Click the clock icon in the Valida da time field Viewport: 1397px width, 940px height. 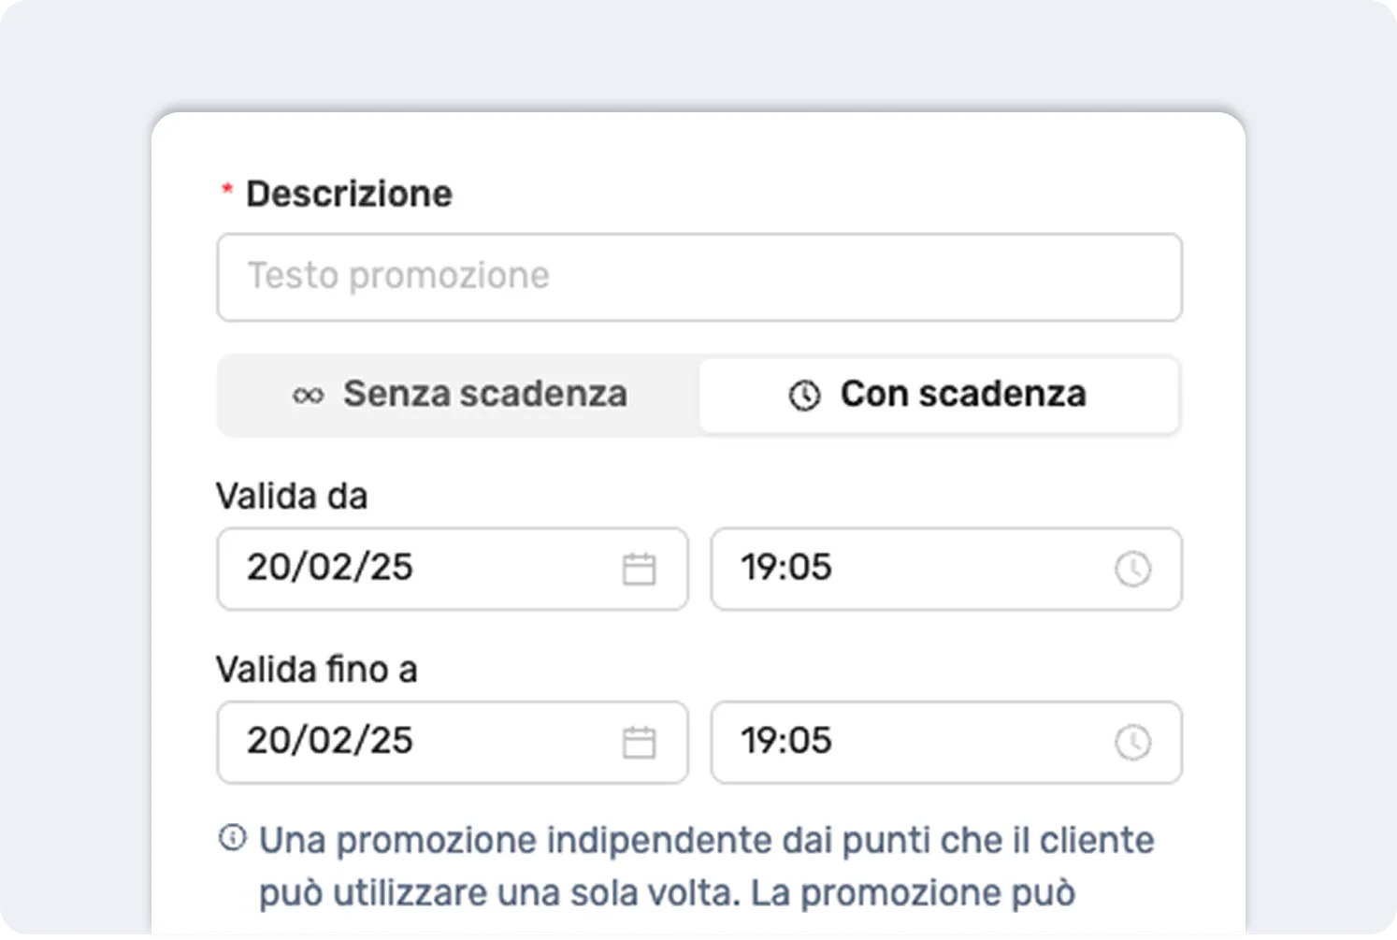pos(1132,569)
